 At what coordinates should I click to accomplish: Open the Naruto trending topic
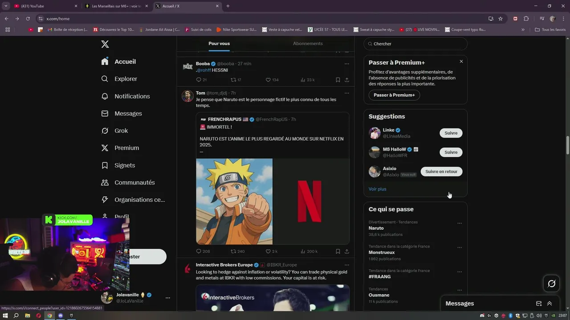pyautogui.click(x=415, y=228)
